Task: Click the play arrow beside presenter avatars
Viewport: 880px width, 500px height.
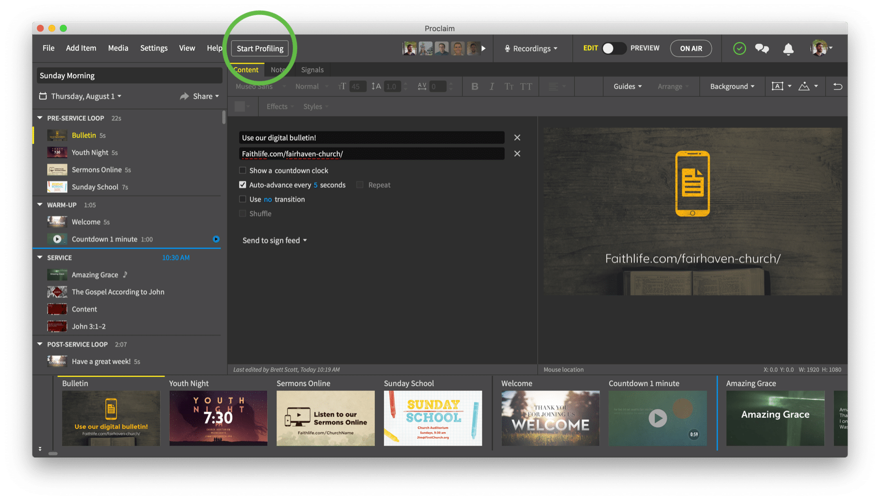Action: click(483, 48)
